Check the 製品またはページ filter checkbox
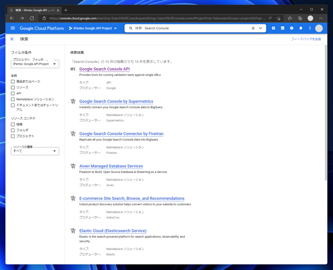The width and height of the screenshot is (333, 270). (x=13, y=81)
